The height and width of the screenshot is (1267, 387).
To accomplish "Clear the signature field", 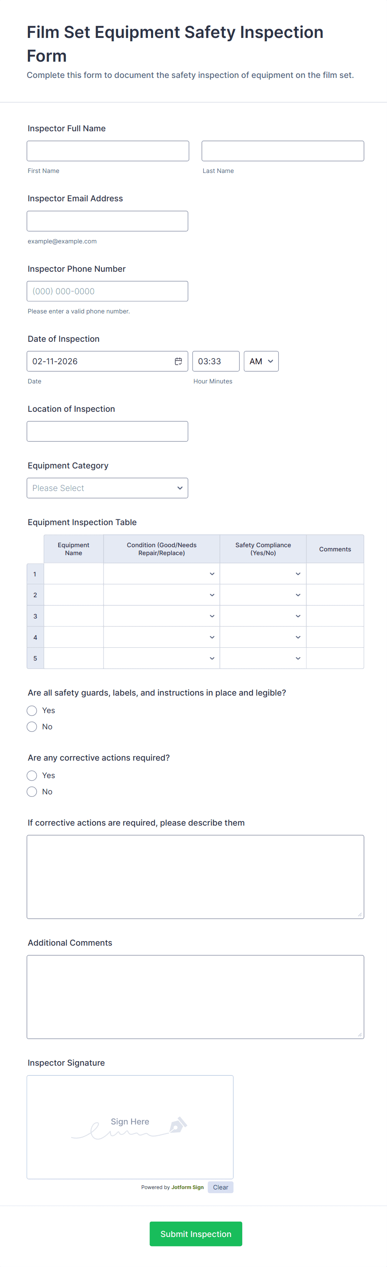I will (220, 1187).
